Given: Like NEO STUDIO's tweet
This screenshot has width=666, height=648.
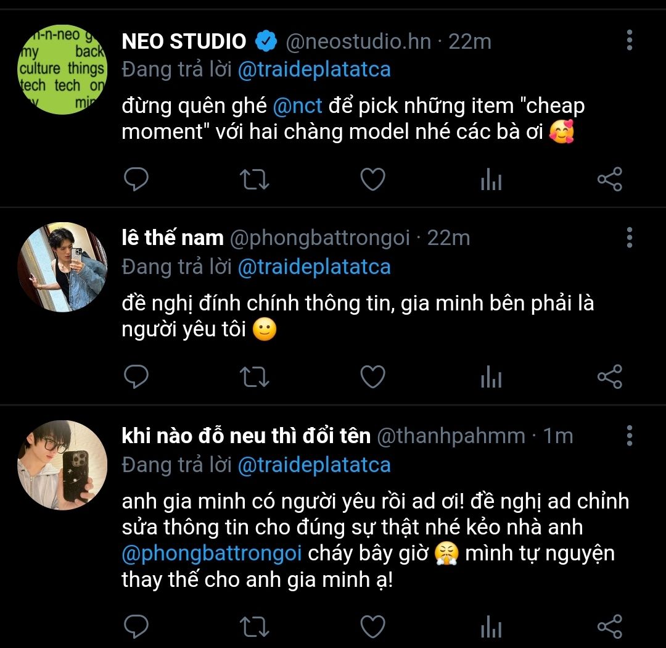Looking at the screenshot, I should coord(372,180).
